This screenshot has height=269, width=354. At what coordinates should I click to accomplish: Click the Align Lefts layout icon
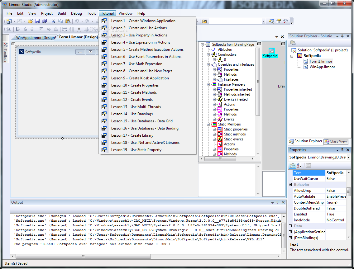click(x=18, y=29)
